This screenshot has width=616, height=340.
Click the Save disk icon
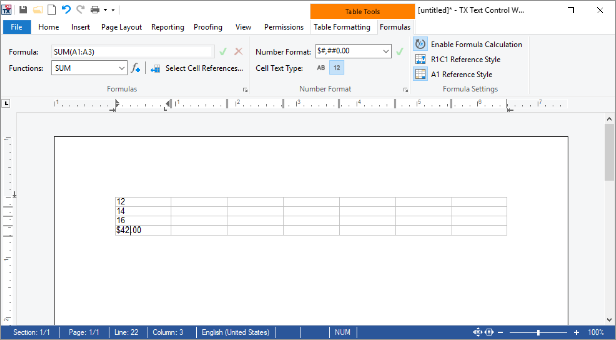click(x=23, y=10)
